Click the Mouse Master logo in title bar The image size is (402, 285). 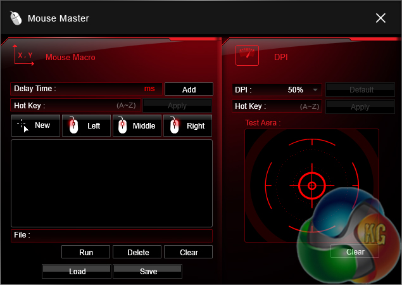coord(16,18)
